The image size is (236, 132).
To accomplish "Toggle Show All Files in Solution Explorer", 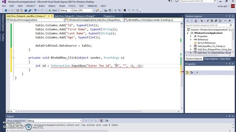I will coord(220,21).
